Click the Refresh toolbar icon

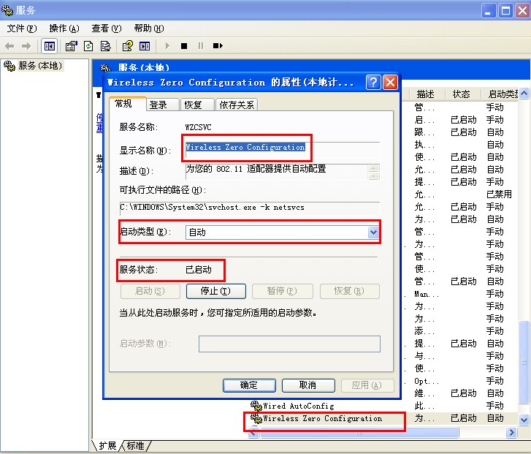coord(88,46)
